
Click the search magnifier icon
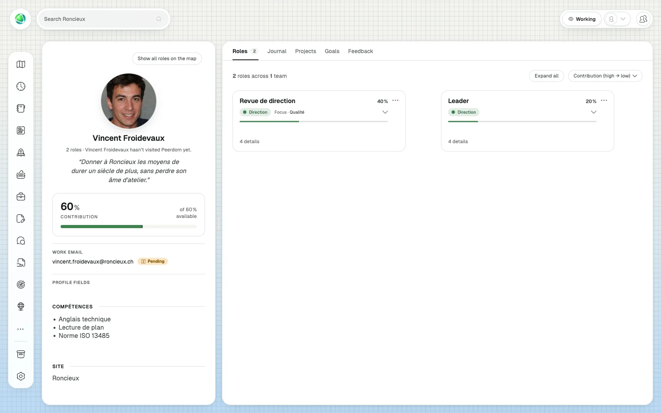(159, 19)
